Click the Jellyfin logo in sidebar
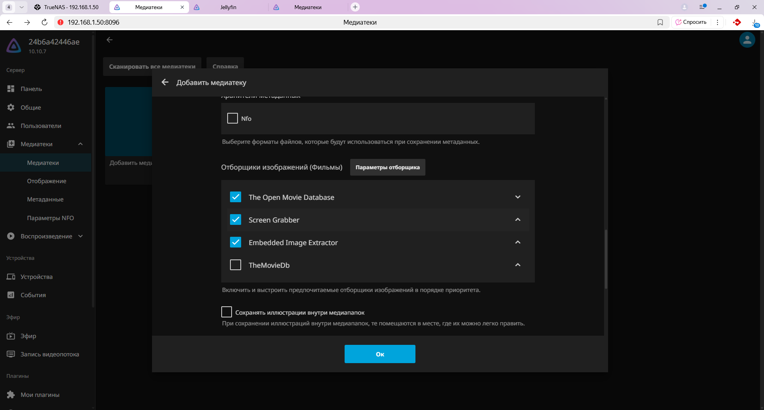764x410 pixels. pos(14,46)
